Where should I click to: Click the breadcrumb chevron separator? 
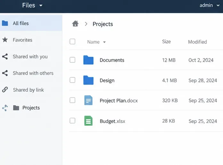[x=86, y=24]
